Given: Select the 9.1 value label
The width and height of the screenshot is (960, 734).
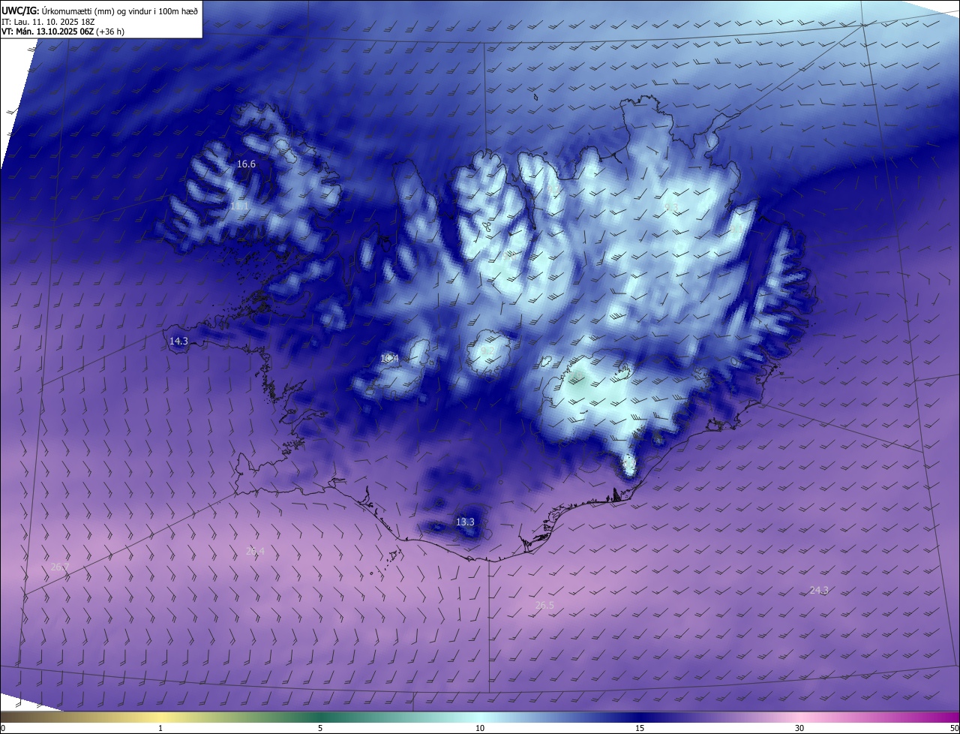Looking at the screenshot, I should point(737,228).
